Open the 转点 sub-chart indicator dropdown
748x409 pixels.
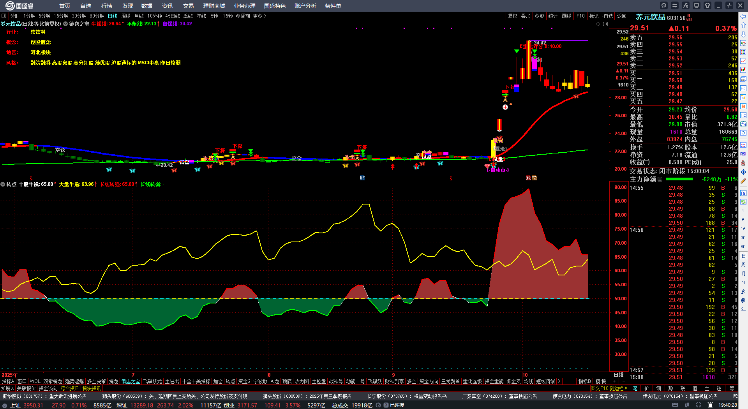(3, 184)
